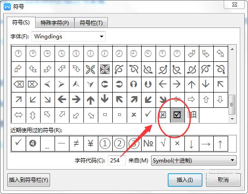The height and width of the screenshot is (194, 248).
Task: Switch to the 符号栏(T) tab
Action: pyautogui.click(x=91, y=23)
